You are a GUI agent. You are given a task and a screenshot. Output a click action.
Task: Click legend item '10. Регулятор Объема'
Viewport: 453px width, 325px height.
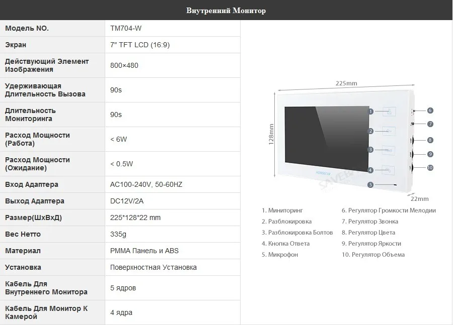coord(373,255)
